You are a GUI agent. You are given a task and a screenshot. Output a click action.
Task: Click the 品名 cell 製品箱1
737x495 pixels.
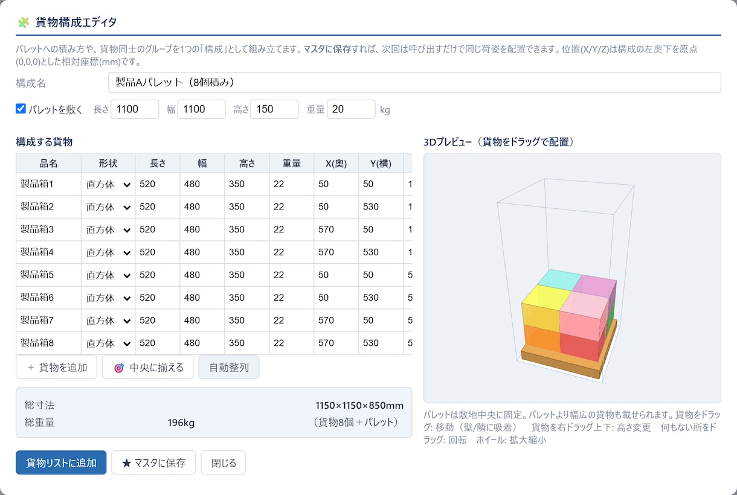48,184
